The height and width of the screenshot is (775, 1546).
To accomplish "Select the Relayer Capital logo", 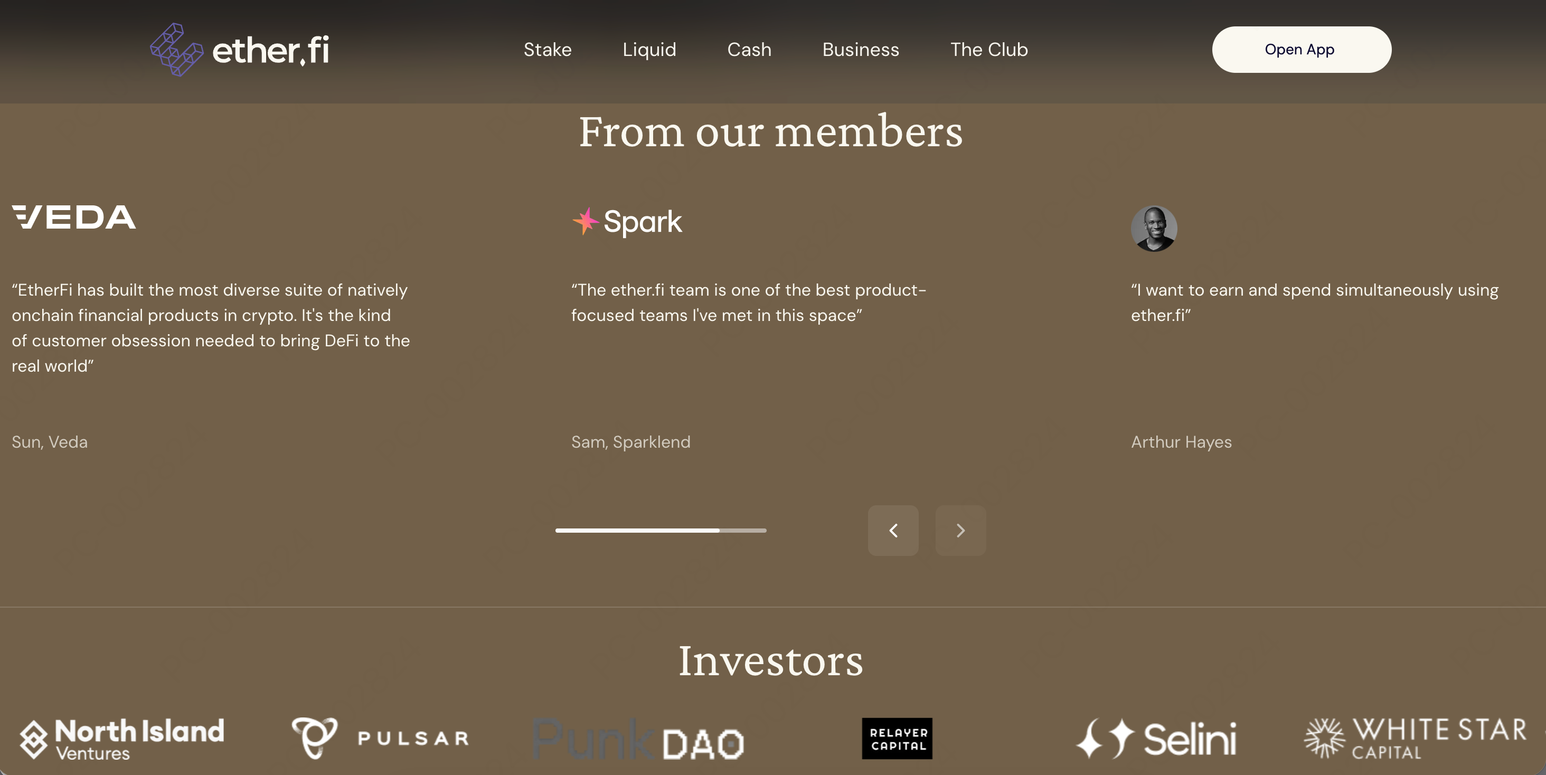I will point(897,739).
